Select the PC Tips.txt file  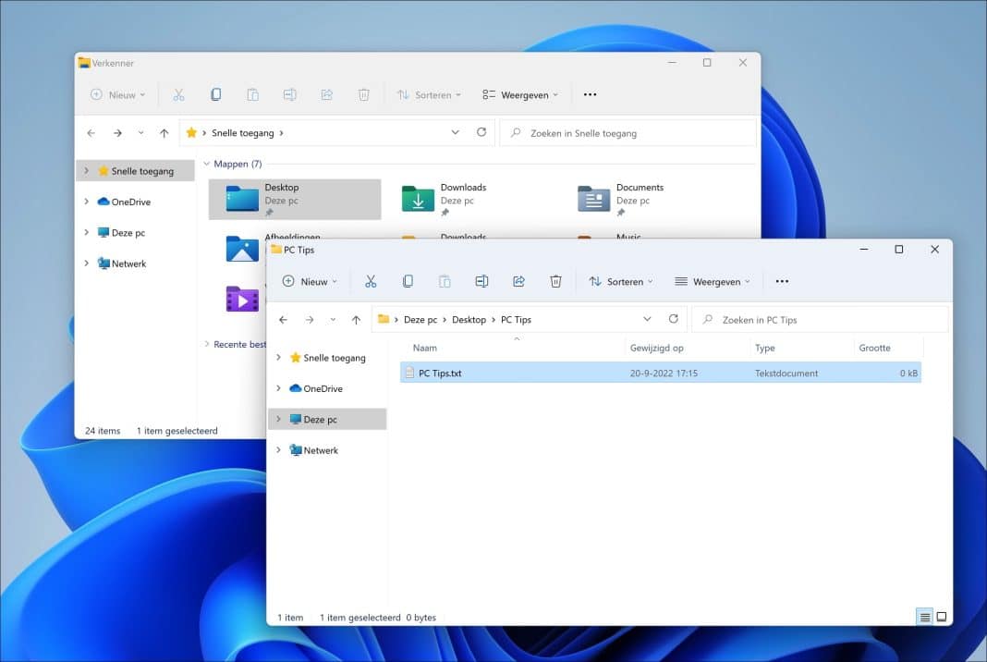444,373
